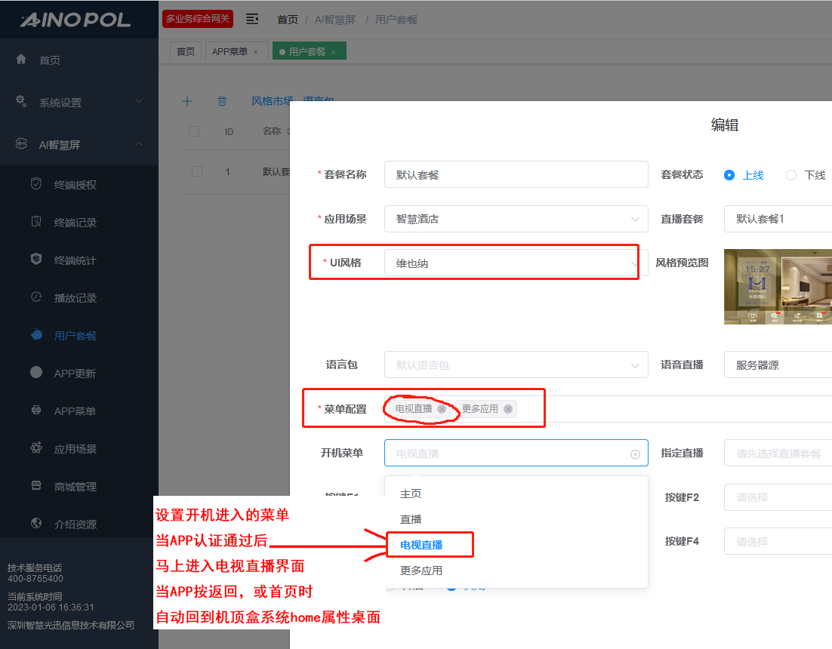The width and height of the screenshot is (832, 649).
Task: Open the UI风格 dropdown showing 维也纳
Action: pyautogui.click(x=516, y=263)
